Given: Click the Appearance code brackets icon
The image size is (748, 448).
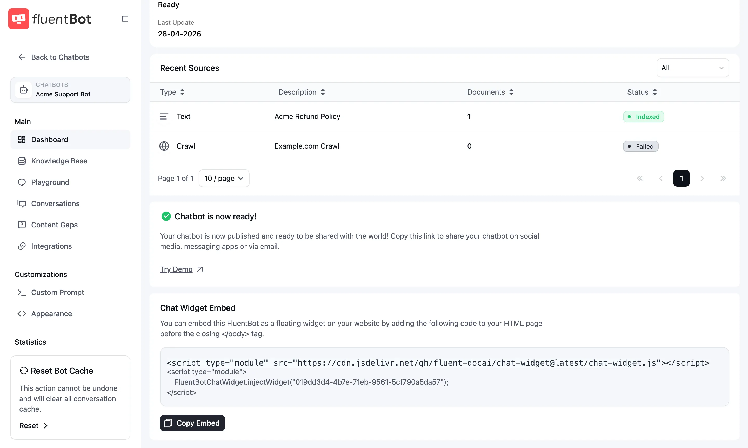Looking at the screenshot, I should 22,314.
